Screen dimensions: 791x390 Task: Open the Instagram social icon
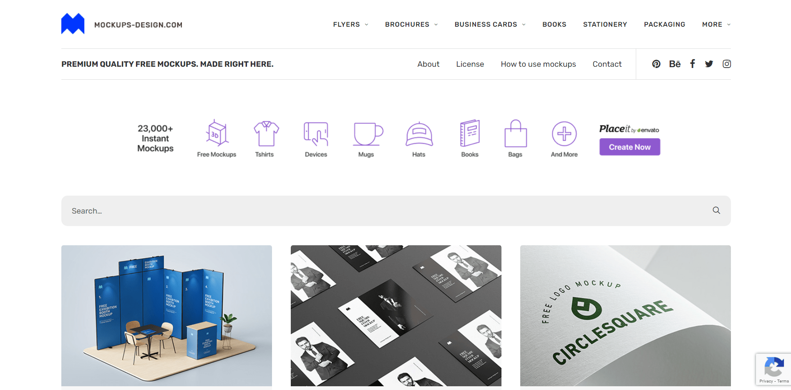[x=726, y=64]
